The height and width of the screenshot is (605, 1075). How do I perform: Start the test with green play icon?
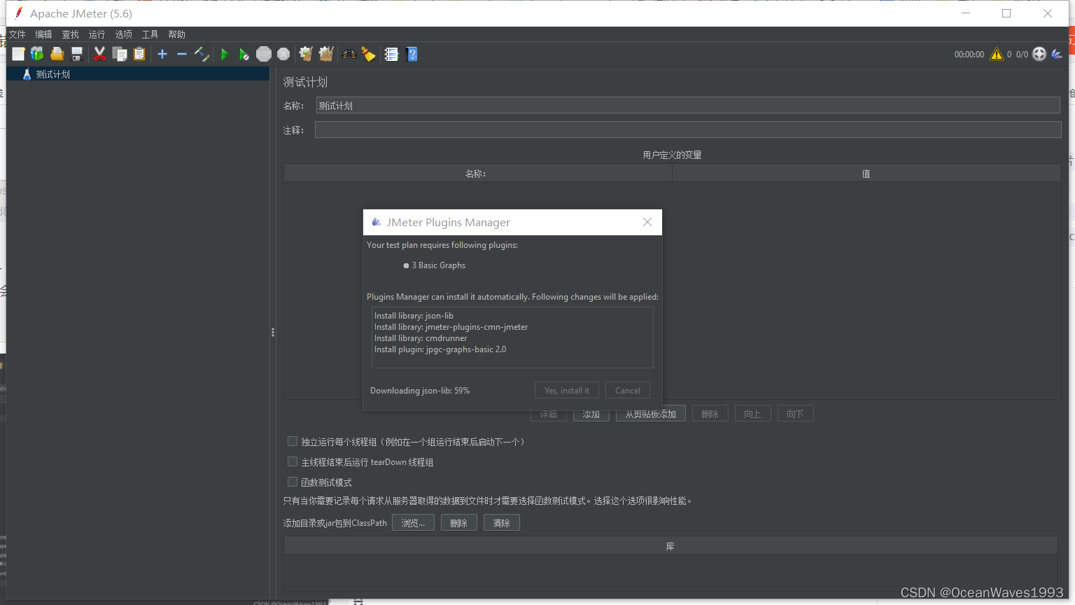click(225, 54)
